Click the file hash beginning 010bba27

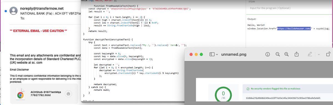(x=283, y=98)
